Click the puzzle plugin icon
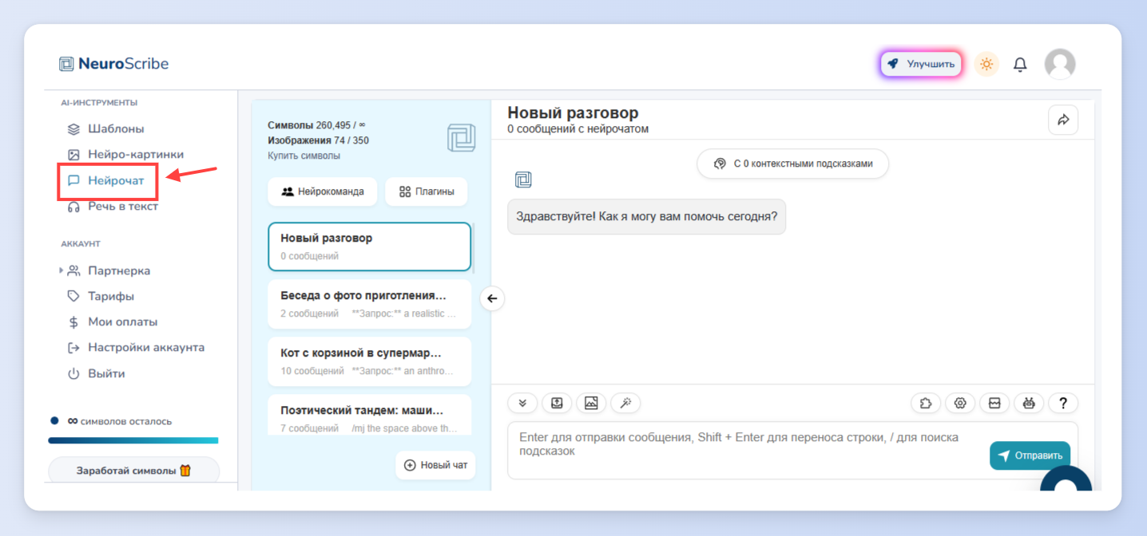1147x536 pixels. 926,404
